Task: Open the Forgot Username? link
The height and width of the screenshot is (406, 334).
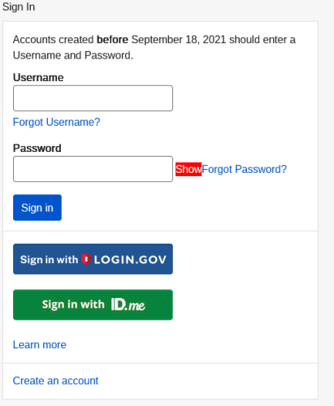Action: (x=56, y=122)
